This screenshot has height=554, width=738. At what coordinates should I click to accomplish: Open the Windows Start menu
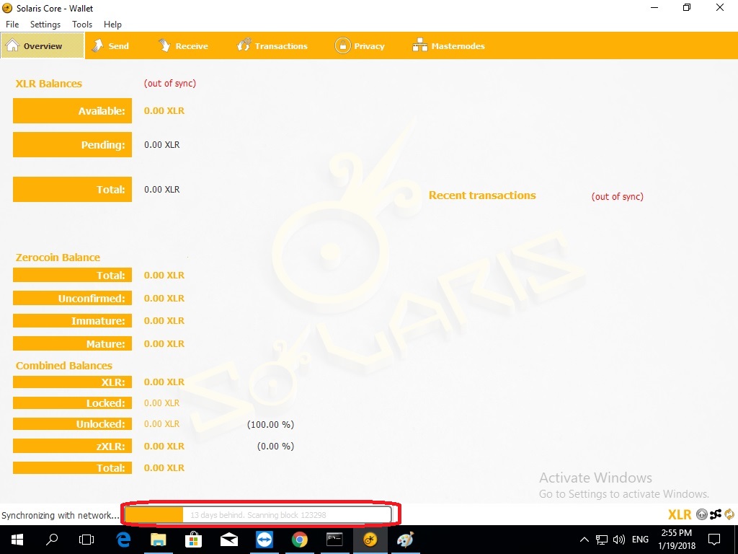coord(17,540)
